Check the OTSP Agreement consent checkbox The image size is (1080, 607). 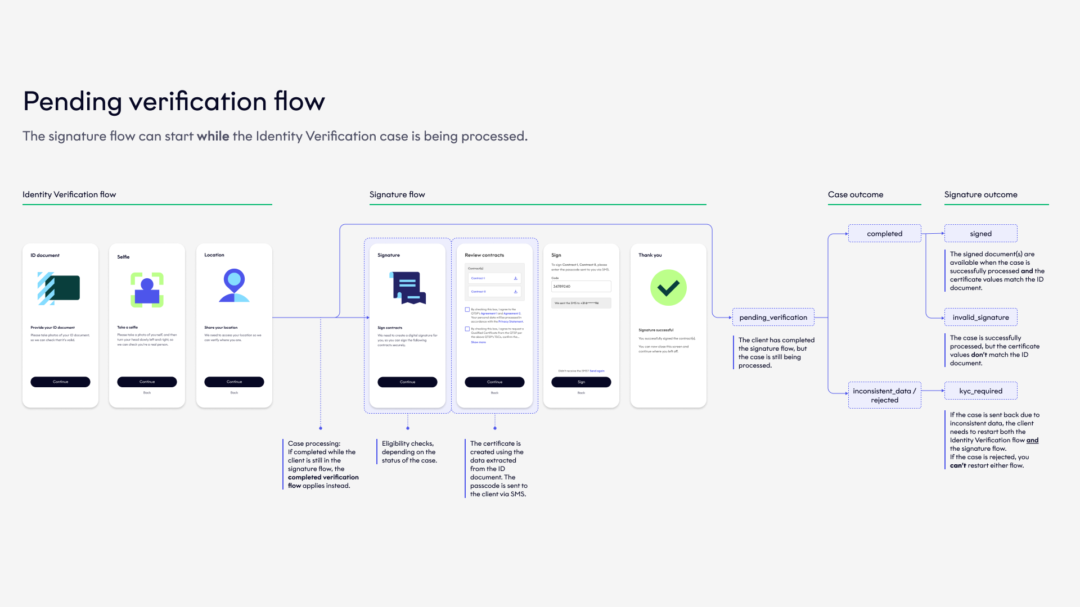(x=467, y=309)
